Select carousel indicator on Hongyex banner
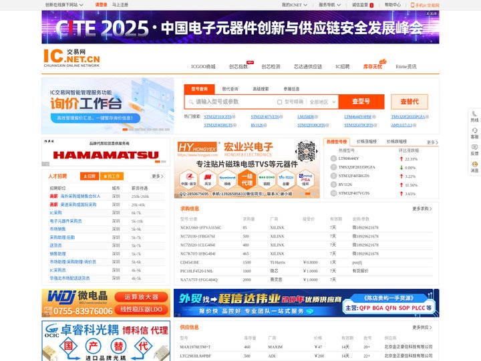 point(308,194)
